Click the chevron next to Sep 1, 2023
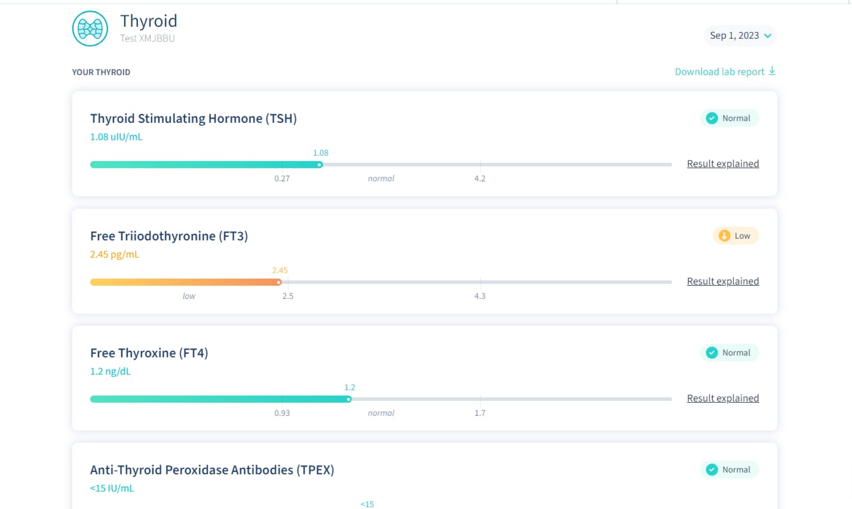The height and width of the screenshot is (509, 852). [770, 36]
